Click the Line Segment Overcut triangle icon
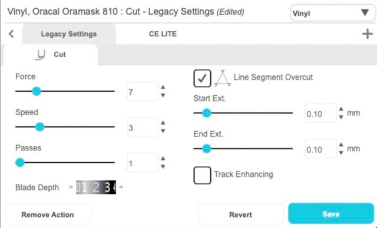Image resolution: width=377 pixels, height=228 pixels. click(223, 78)
